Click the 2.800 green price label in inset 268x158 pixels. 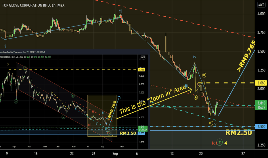click(142, 128)
